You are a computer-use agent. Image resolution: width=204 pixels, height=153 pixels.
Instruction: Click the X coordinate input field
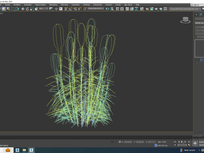(128, 142)
